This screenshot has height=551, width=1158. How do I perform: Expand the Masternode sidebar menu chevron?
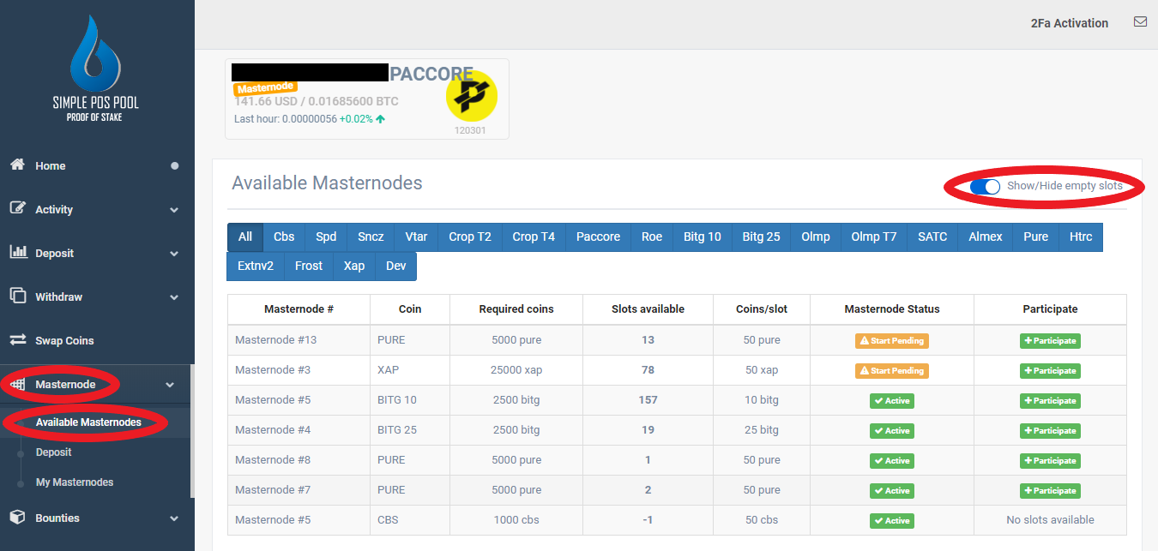170,384
